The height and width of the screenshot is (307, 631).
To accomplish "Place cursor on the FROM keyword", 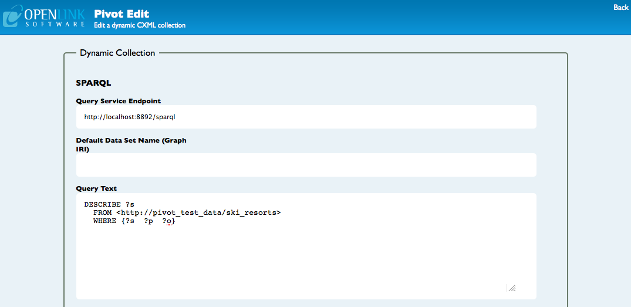I will tap(102, 212).
